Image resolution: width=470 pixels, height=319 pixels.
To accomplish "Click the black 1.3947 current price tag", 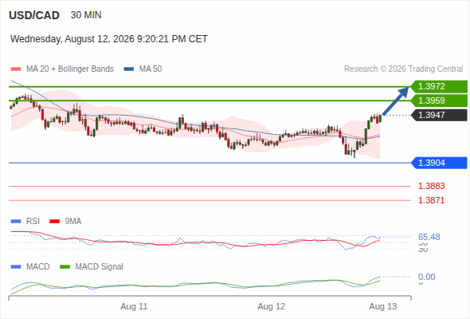I will (439, 115).
